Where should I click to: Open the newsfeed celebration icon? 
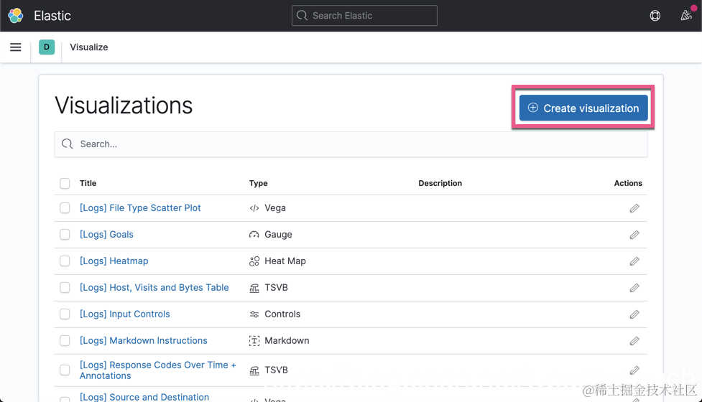pos(686,16)
